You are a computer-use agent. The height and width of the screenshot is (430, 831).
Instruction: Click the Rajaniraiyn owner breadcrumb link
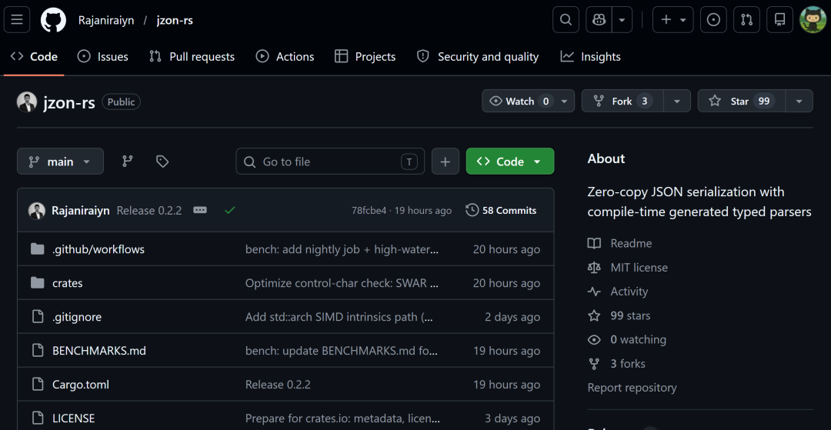pos(106,21)
